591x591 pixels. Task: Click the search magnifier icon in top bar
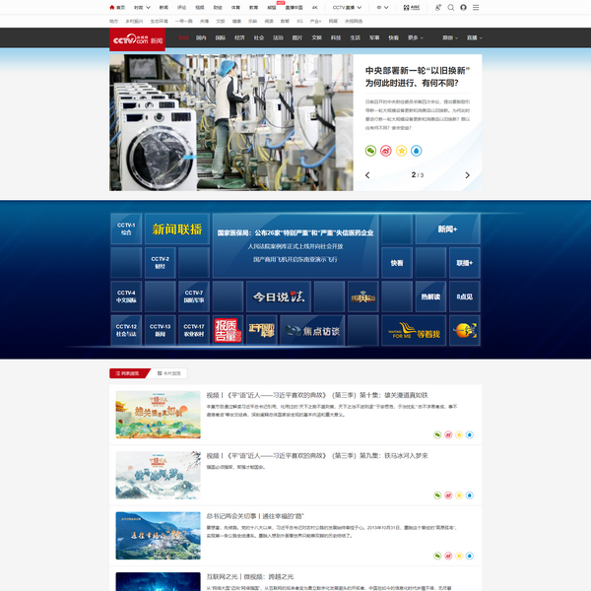(450, 7)
